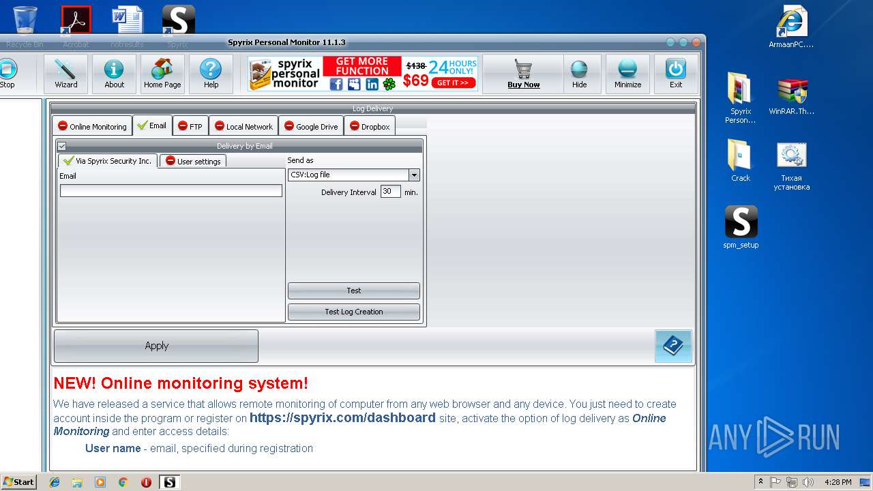Open the notresults Word document
The height and width of the screenshot is (491, 873).
pyautogui.click(x=127, y=27)
